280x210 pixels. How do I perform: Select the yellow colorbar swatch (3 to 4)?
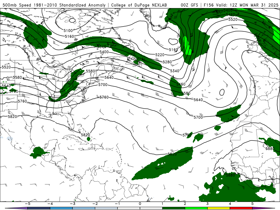[x=219, y=208]
